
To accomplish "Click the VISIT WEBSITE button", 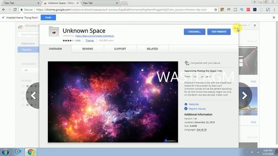I will (x=219, y=32).
